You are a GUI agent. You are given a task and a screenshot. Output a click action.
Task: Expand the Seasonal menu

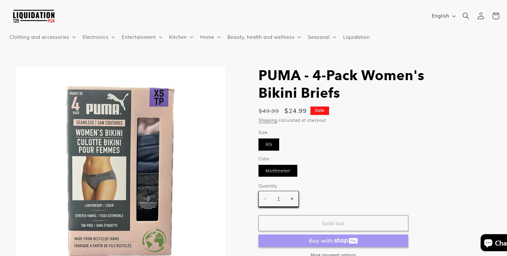pyautogui.click(x=322, y=37)
